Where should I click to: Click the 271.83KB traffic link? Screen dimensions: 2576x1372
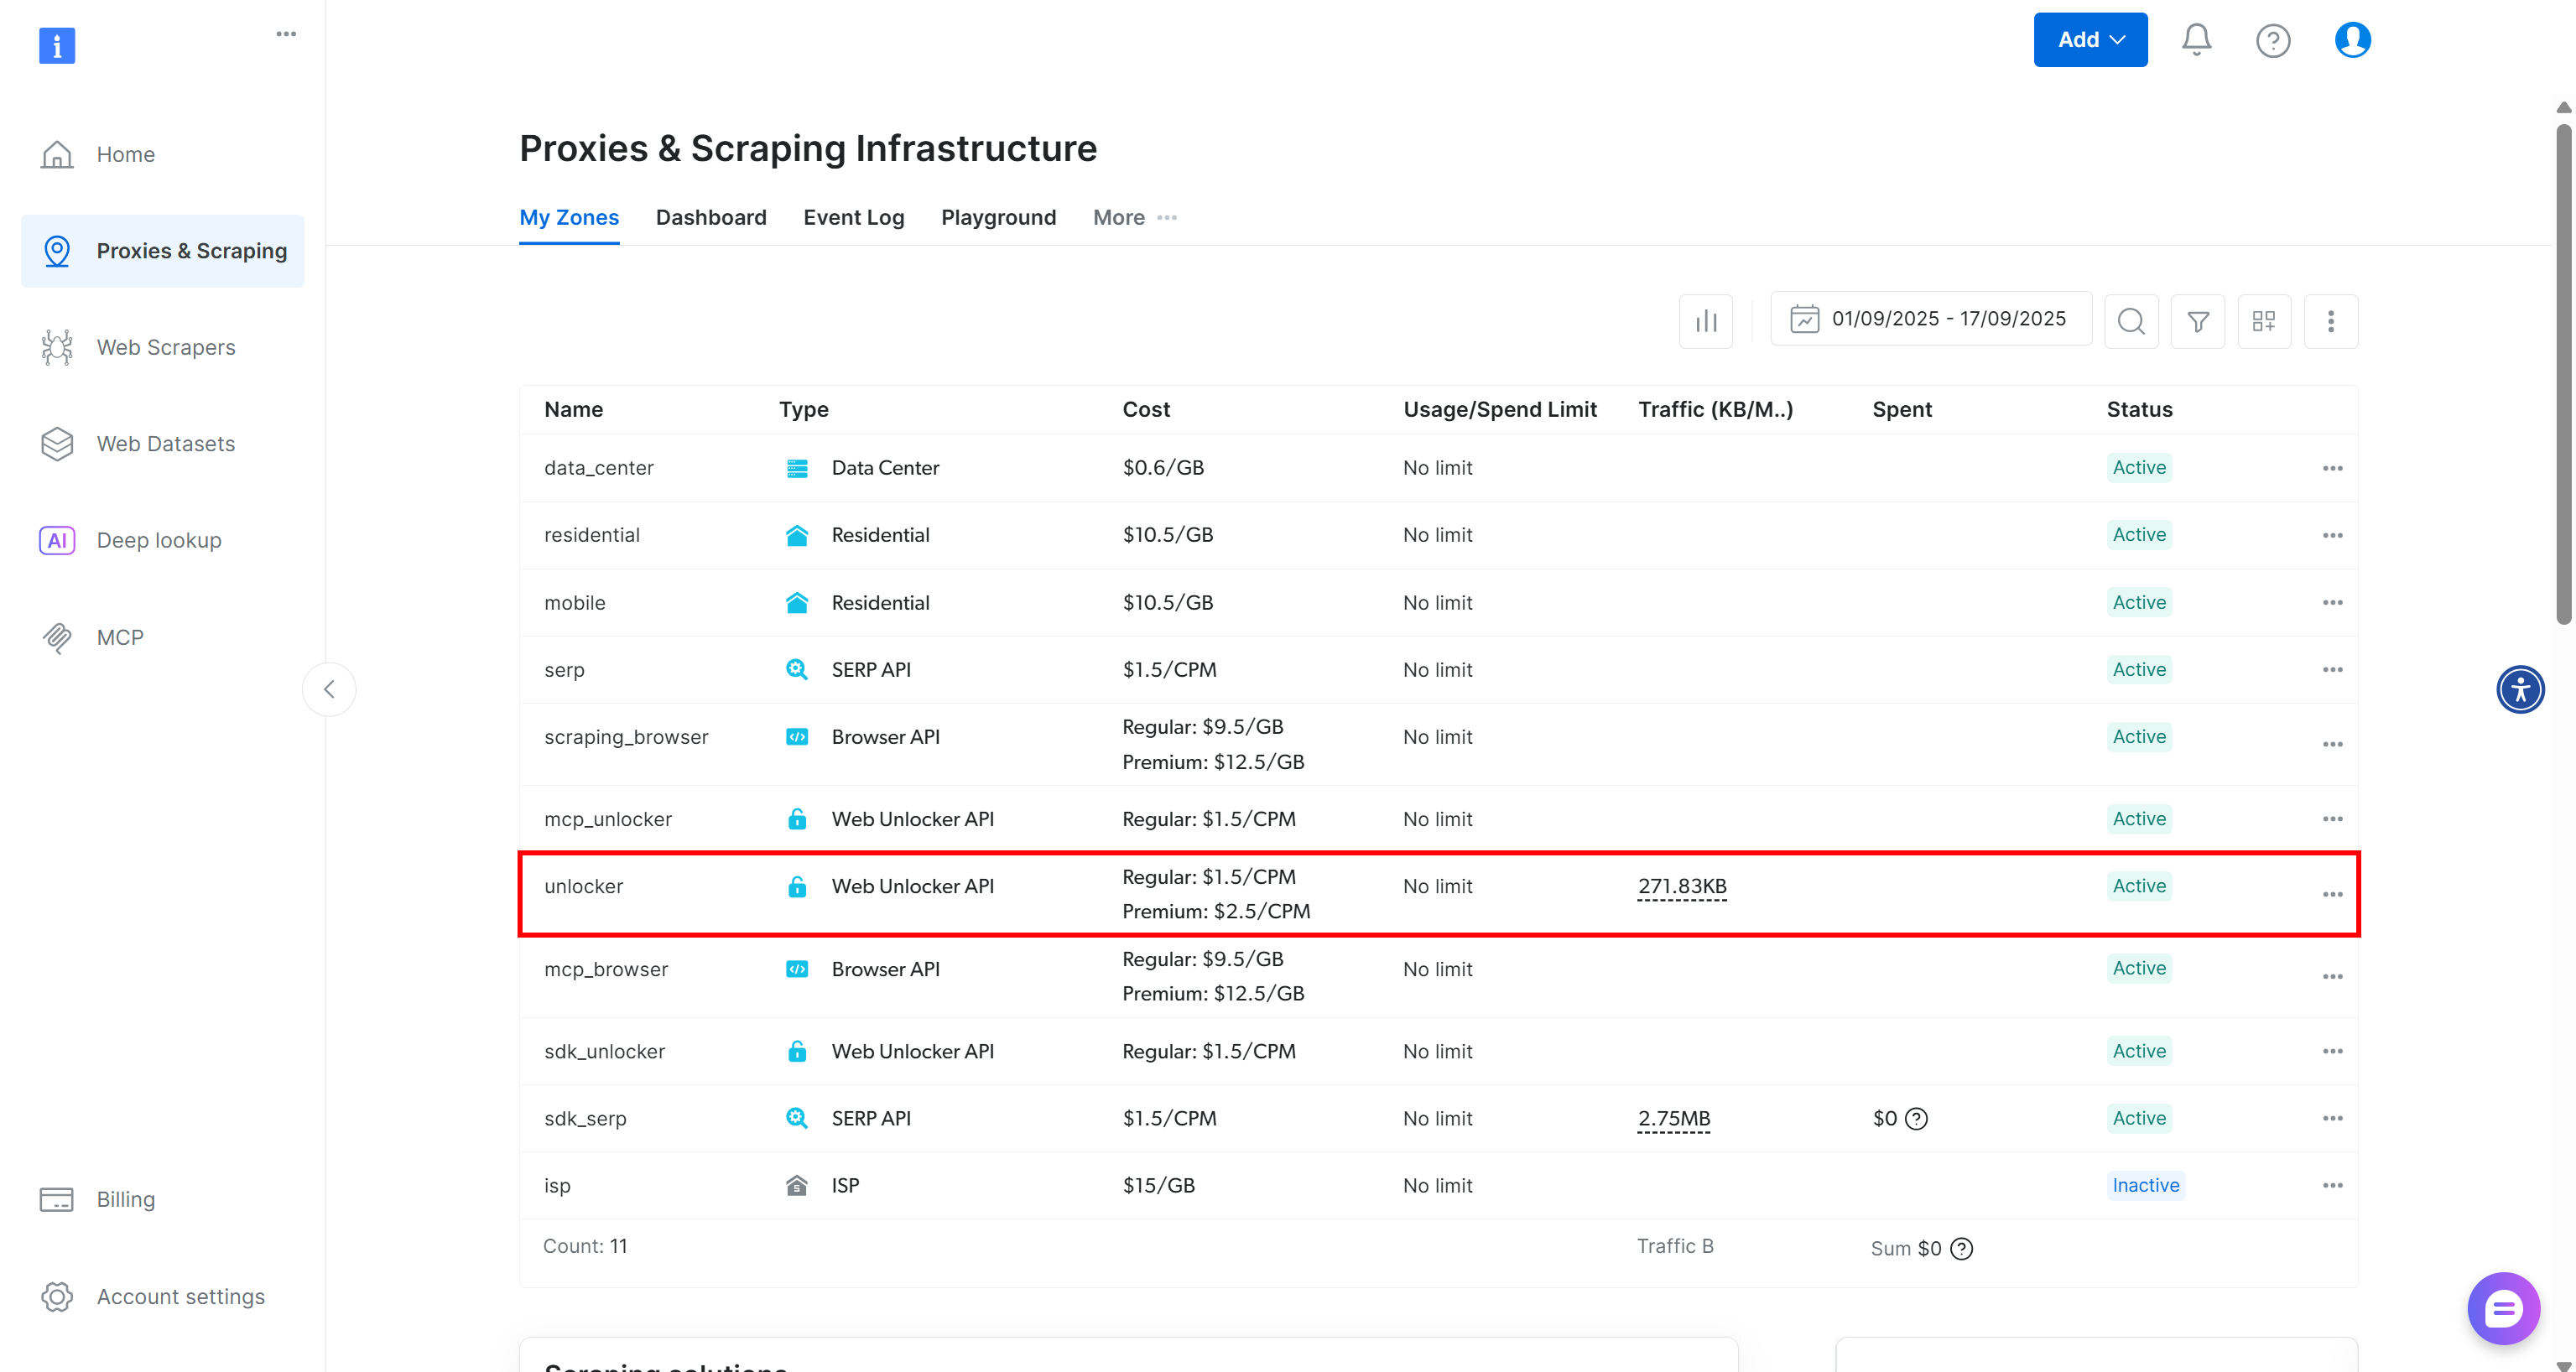[x=1681, y=886]
